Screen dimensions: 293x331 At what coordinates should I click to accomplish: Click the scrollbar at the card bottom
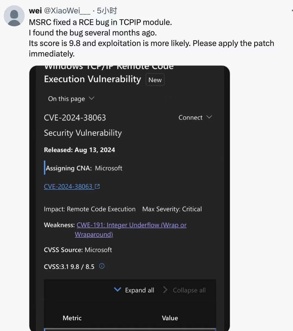[130, 329]
